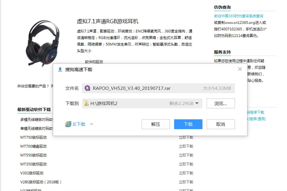Open the gaming headset product image
Screen dimensions: 287x191
(x=43, y=43)
